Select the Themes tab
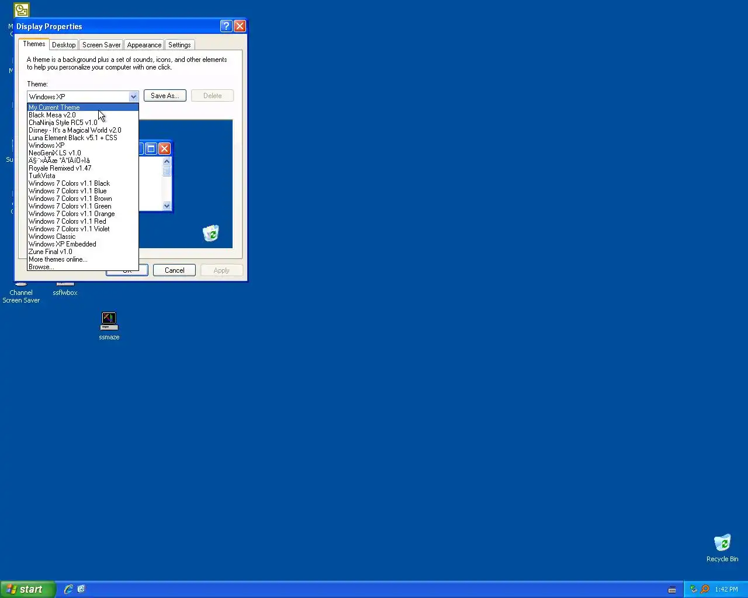Image resolution: width=748 pixels, height=598 pixels. click(34, 44)
